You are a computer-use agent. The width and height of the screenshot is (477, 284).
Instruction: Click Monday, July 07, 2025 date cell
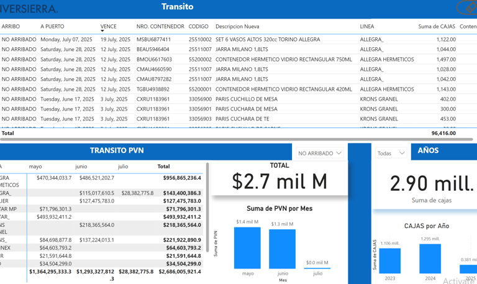coord(66,39)
